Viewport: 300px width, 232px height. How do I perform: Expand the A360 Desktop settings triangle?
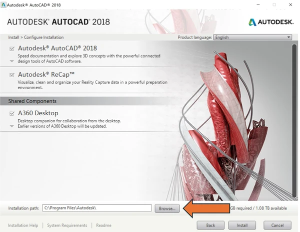coord(11,126)
